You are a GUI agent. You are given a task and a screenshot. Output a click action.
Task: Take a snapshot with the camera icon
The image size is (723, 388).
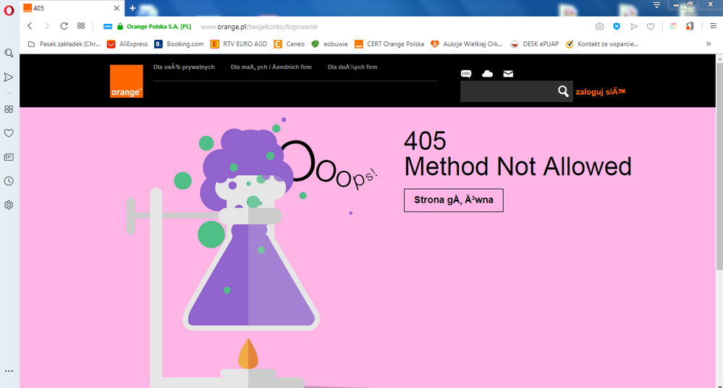coord(599,27)
